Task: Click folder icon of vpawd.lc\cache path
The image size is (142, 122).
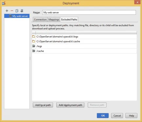Action: pyautogui.click(x=34, y=41)
